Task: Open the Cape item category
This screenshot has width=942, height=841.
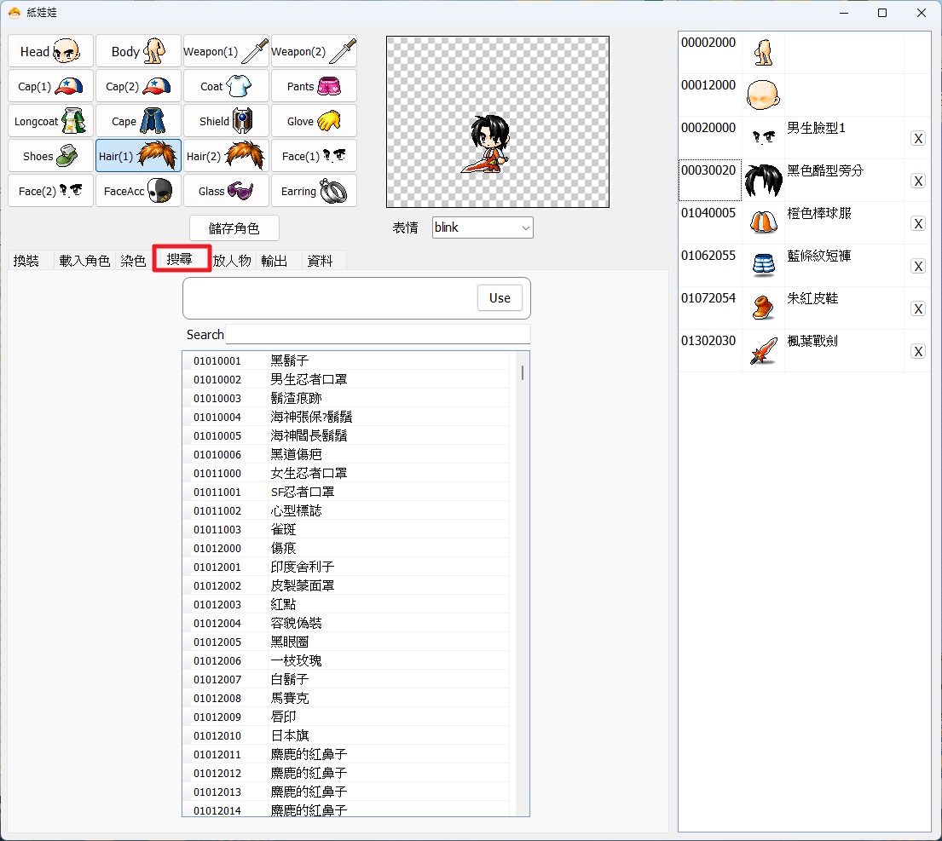Action: point(138,121)
